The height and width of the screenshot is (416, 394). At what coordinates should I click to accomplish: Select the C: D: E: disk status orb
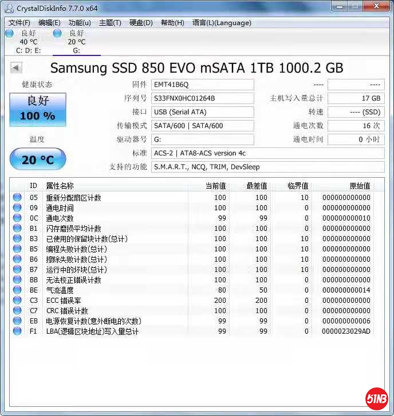pyautogui.click(x=9, y=34)
